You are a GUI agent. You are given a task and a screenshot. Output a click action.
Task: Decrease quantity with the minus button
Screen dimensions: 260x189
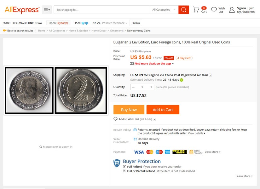133,87
